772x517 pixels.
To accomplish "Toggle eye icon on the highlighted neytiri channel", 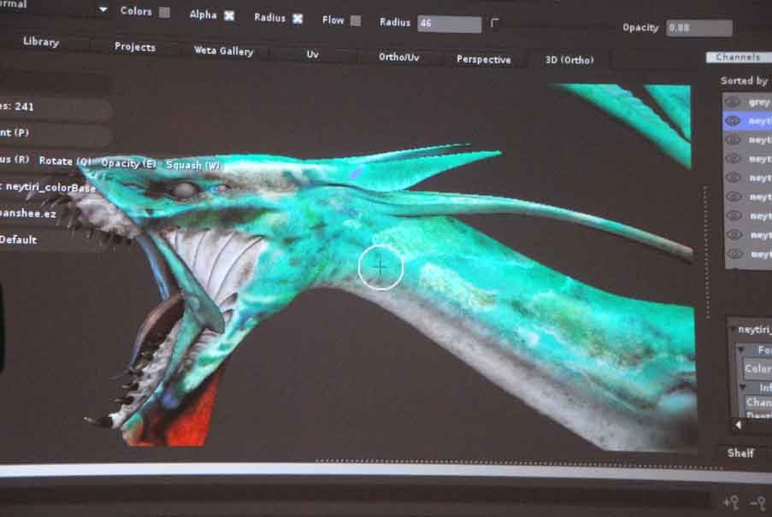I will pyautogui.click(x=733, y=121).
